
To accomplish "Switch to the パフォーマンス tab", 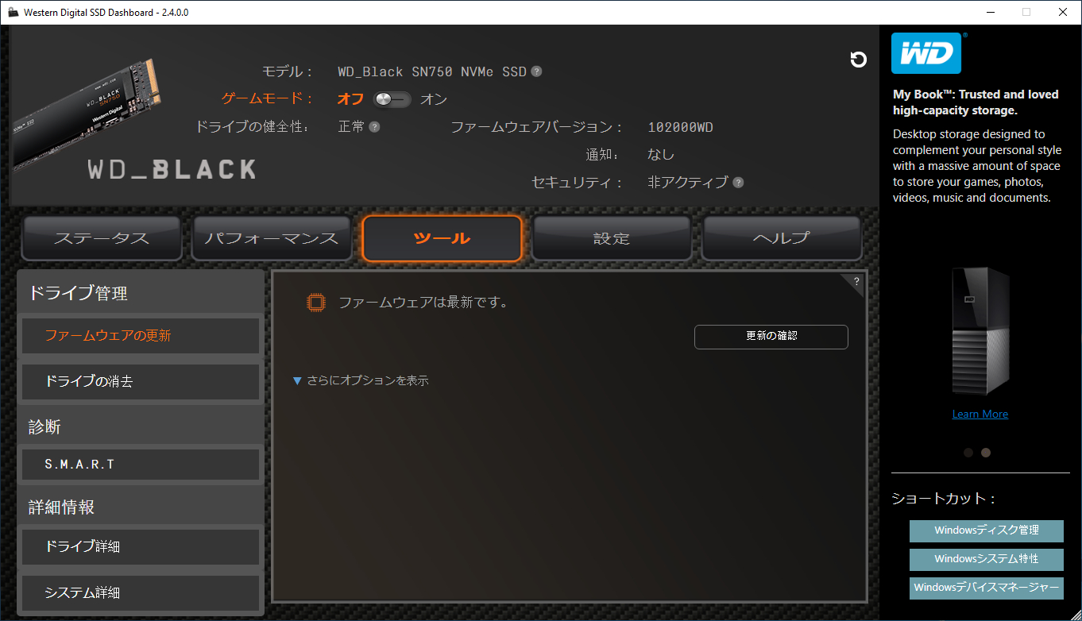I will (272, 238).
